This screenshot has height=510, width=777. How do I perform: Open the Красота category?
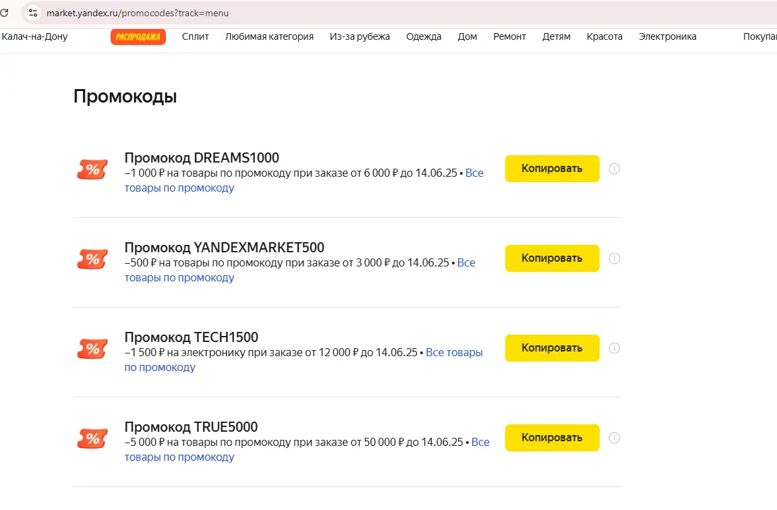point(604,36)
